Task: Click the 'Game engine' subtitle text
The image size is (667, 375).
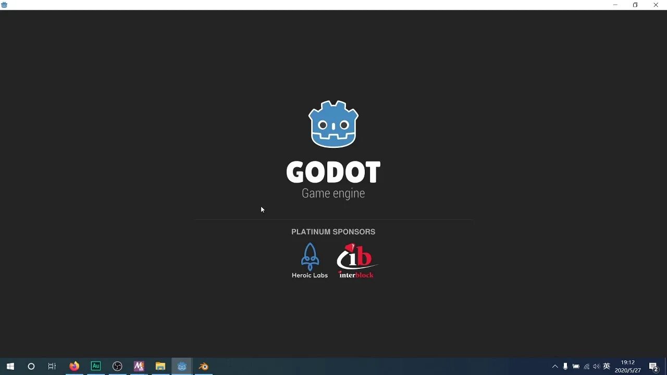Action: tap(333, 193)
